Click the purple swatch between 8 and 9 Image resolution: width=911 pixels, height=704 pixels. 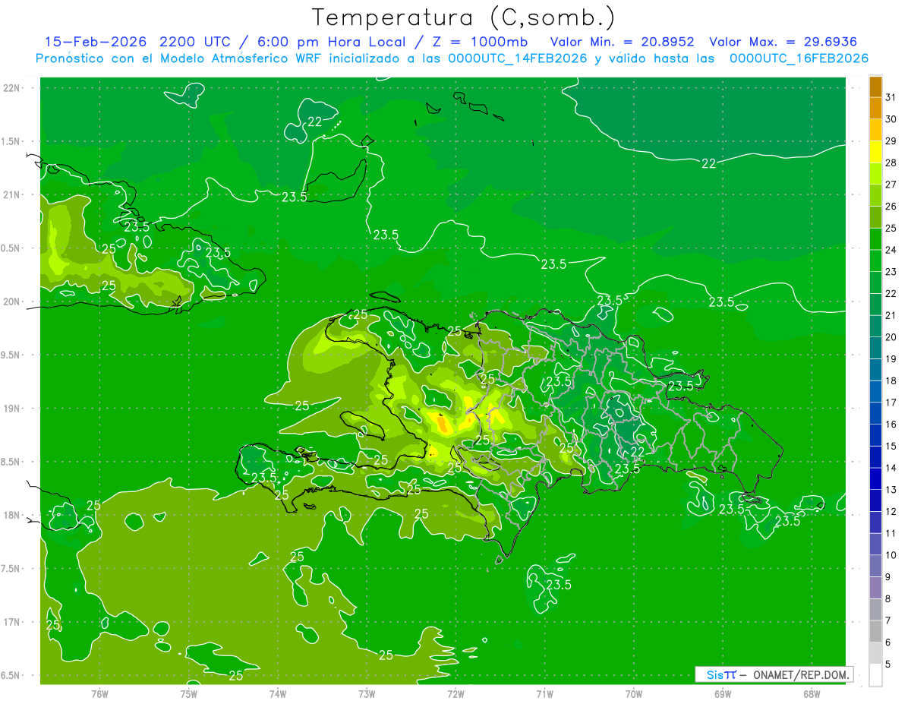(x=875, y=588)
